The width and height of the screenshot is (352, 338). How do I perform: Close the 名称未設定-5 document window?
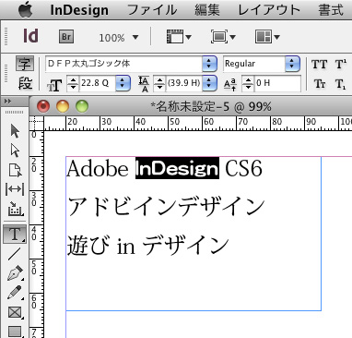[x=43, y=106]
